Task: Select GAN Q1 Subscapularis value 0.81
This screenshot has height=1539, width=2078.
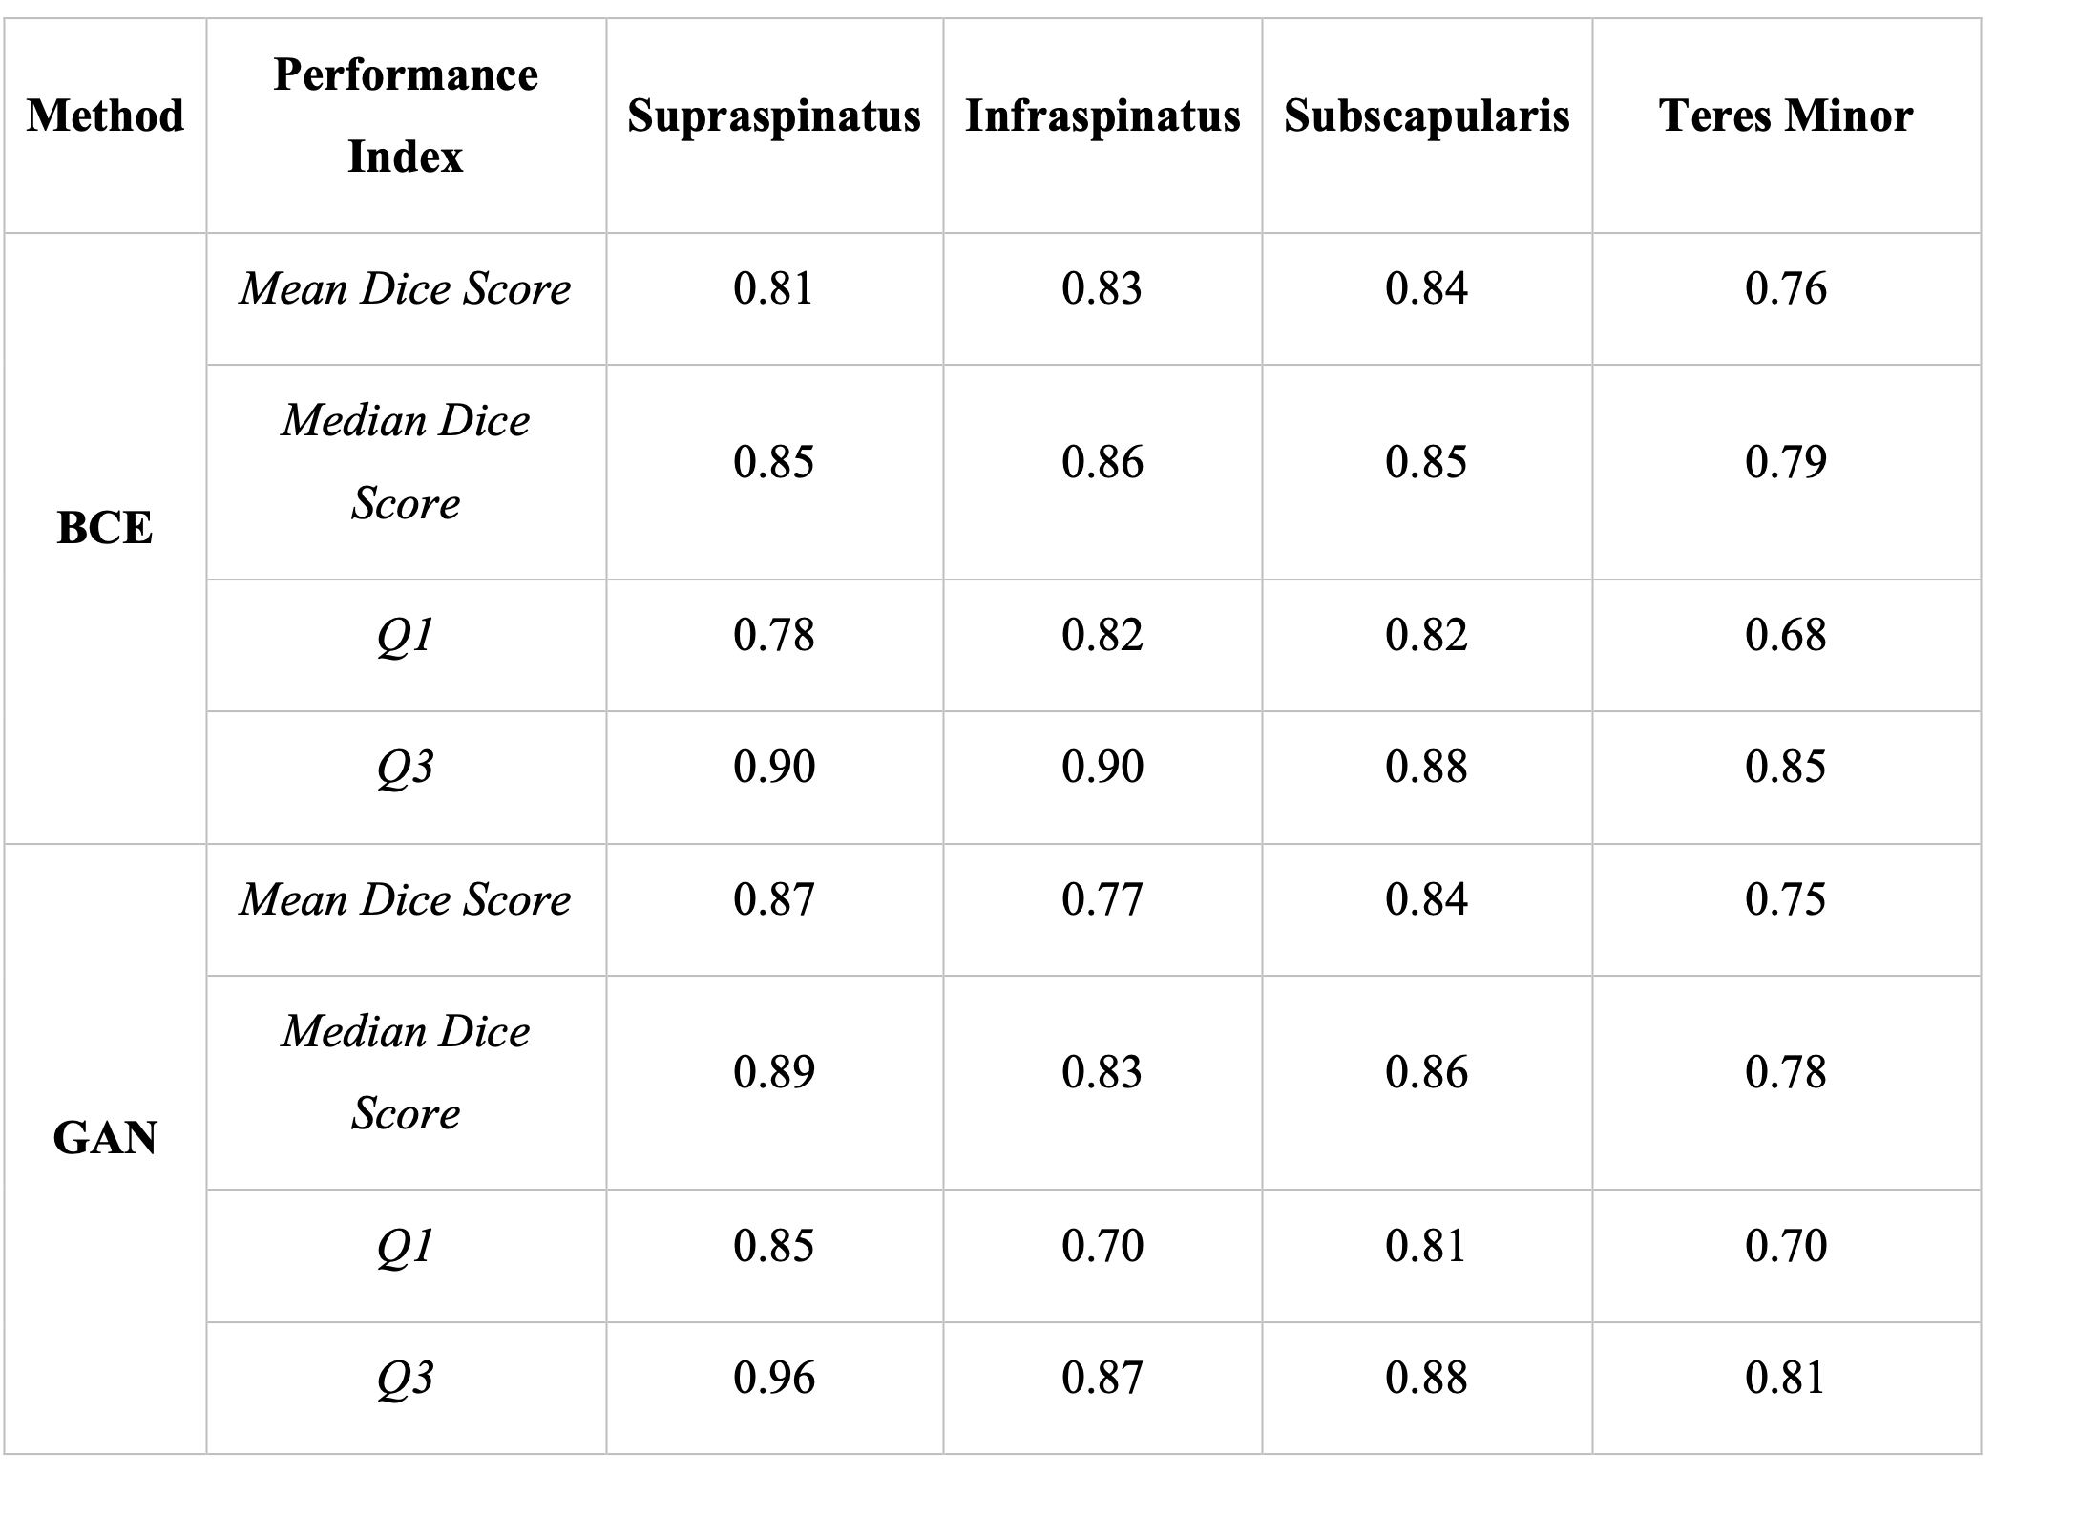Action: 1426,1246
